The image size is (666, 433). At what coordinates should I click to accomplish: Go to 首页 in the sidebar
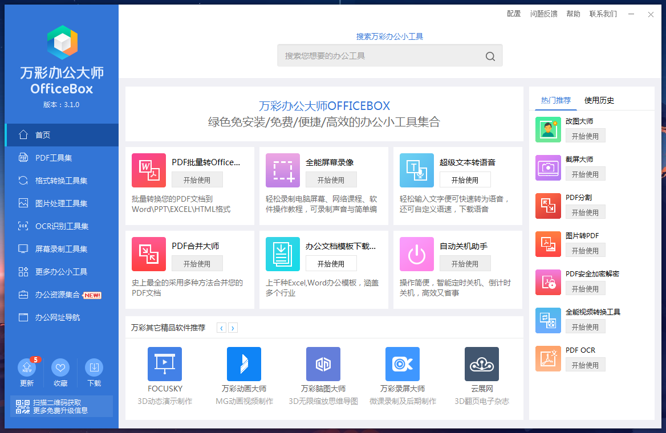[x=62, y=134]
